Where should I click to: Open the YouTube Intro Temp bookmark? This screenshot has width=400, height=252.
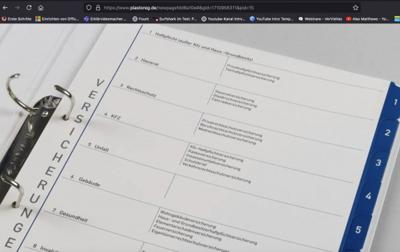[x=271, y=19]
